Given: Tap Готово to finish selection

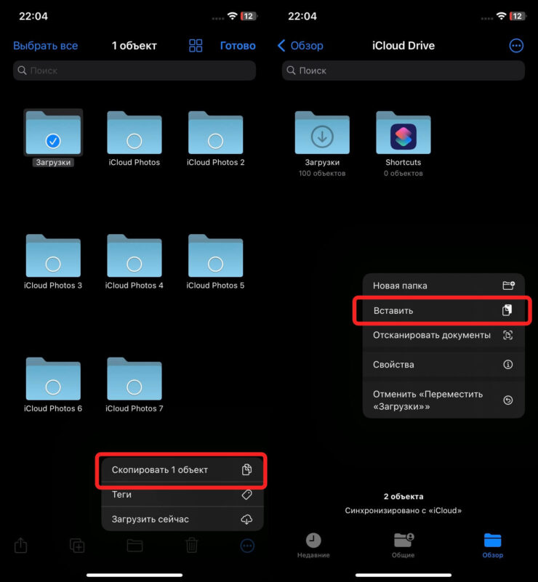Looking at the screenshot, I should coord(238,46).
